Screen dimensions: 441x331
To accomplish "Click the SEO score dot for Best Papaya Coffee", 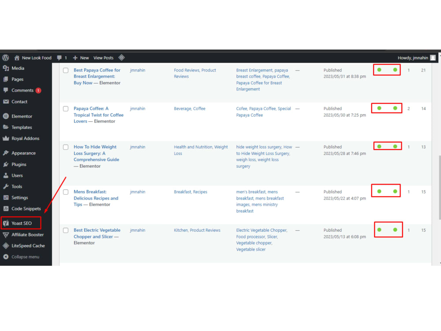I will [379, 70].
